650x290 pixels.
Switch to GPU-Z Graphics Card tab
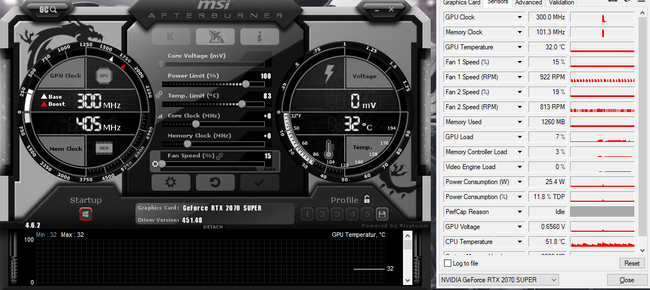pos(462,2)
